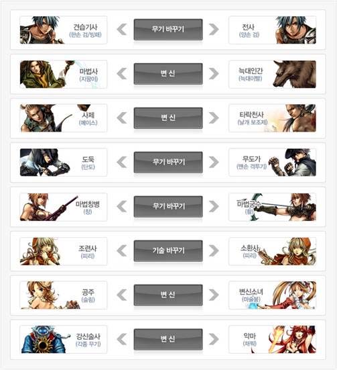Viewport: 337px width, 370px height.
Task: Click the 기술 바꾸기 button between 조련사 and 소환사
Action: [168, 250]
